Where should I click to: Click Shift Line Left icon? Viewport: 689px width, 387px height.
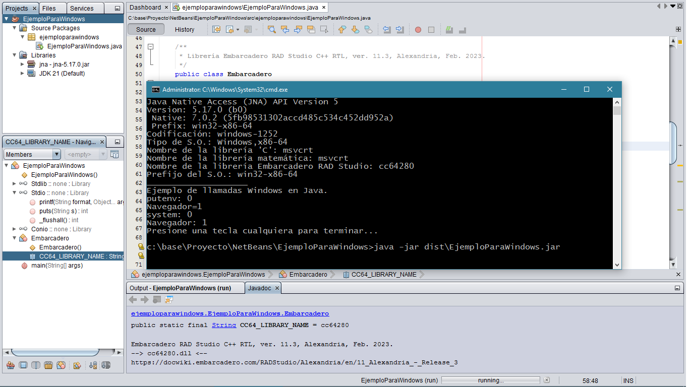[x=387, y=30]
